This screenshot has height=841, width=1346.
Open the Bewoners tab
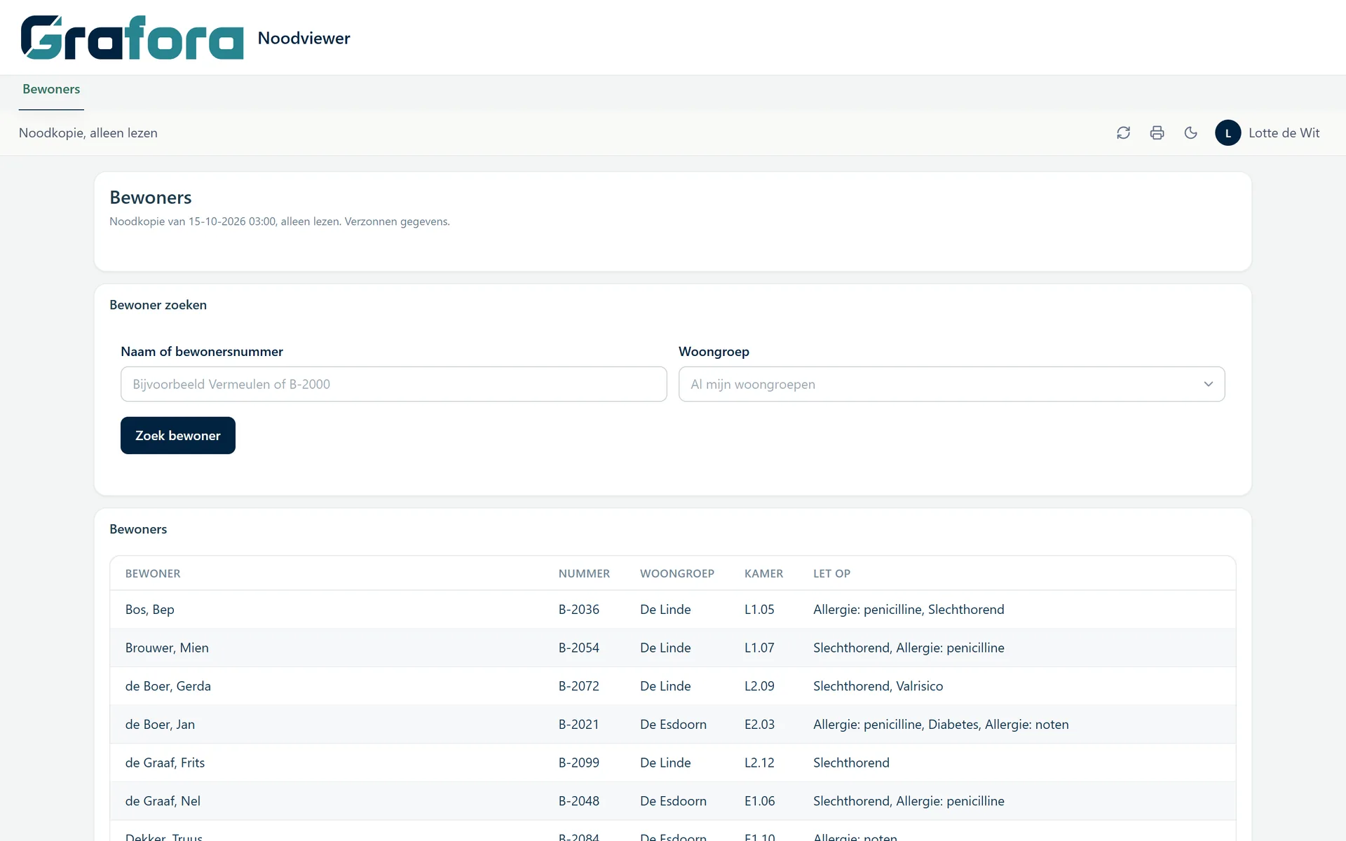pos(51,90)
